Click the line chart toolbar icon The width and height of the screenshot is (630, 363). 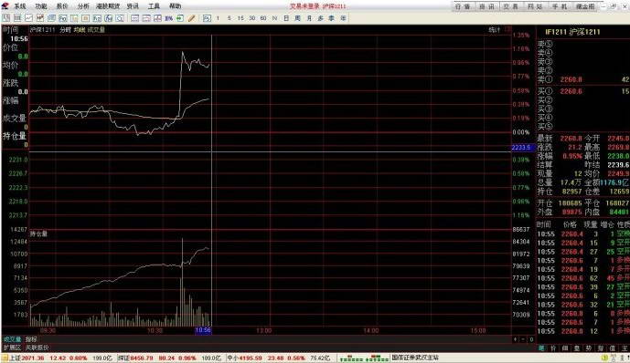click(x=28, y=18)
